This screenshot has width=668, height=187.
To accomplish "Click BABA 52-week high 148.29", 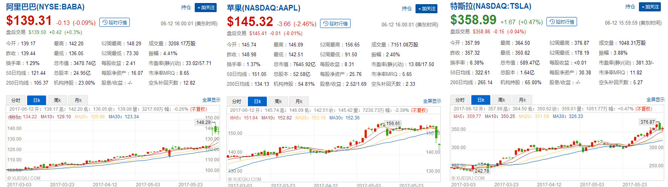I will [x=134, y=44].
